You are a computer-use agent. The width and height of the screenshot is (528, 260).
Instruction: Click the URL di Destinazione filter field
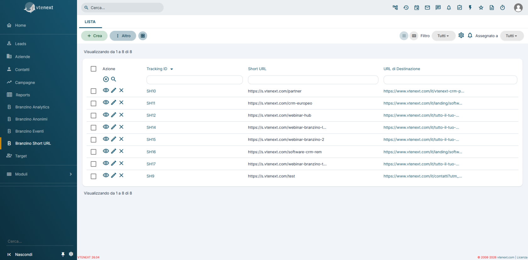tap(450, 80)
